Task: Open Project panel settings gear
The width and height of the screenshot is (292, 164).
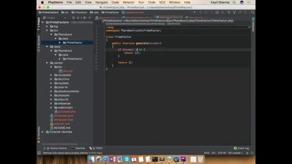Action: pyautogui.click(x=84, y=18)
